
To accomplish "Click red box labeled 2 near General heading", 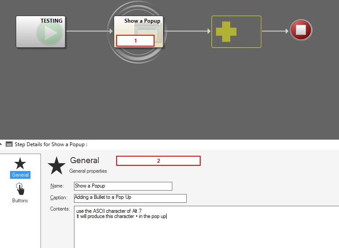I will (x=158, y=161).
